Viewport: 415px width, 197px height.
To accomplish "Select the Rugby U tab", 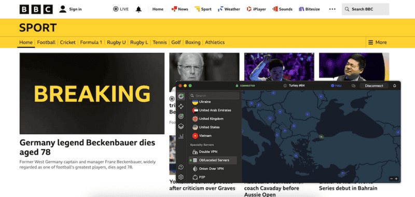I will 116,43.
